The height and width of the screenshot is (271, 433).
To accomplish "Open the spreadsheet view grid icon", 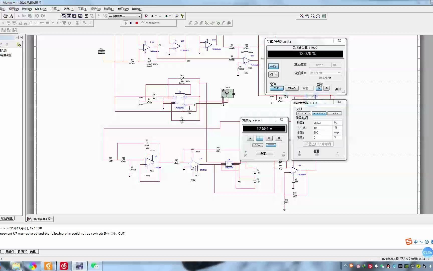I will [69, 16].
